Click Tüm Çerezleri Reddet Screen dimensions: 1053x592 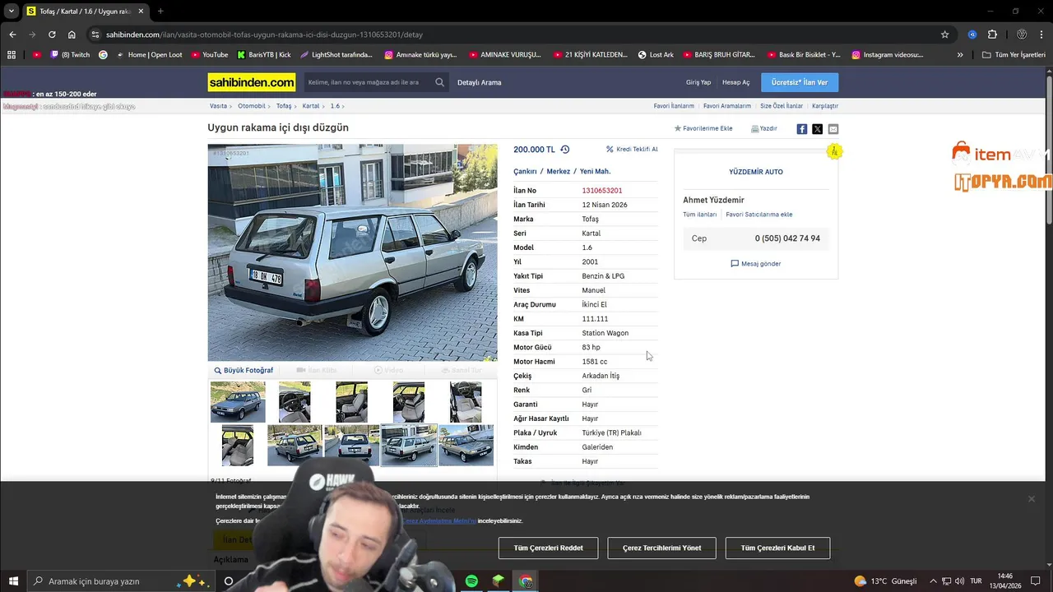(x=548, y=548)
